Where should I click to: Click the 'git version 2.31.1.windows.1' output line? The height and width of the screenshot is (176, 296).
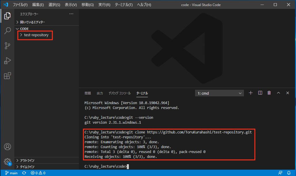pos(113,123)
